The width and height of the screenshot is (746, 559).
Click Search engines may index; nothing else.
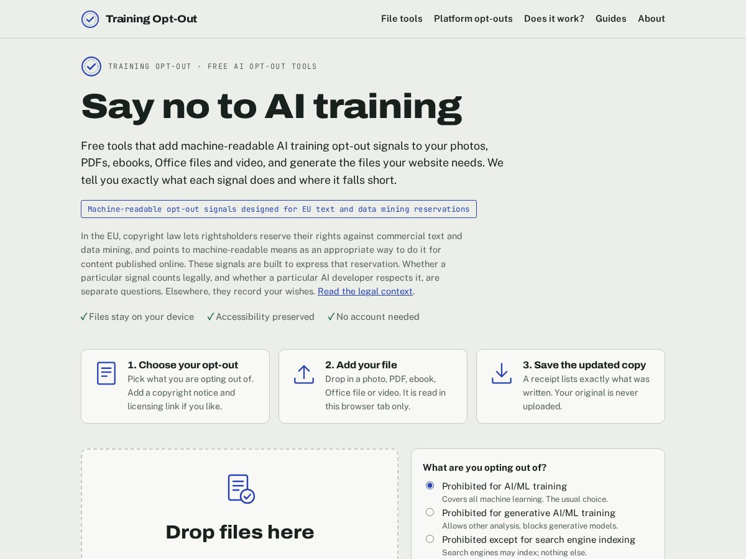coord(514,553)
